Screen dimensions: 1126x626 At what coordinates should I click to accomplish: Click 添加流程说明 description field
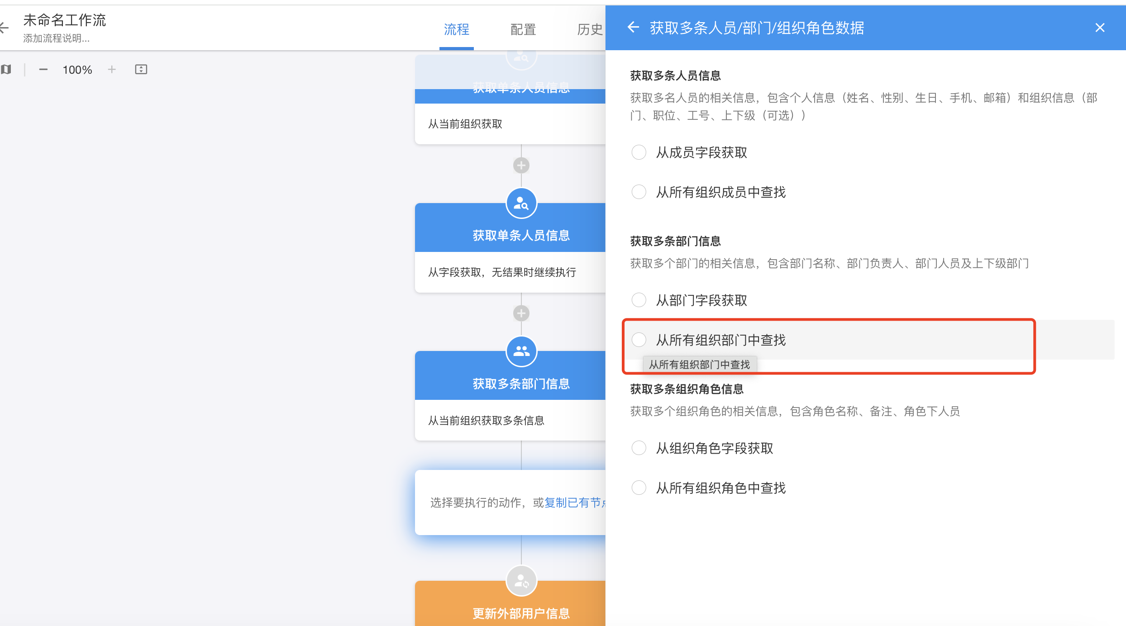pyautogui.click(x=57, y=38)
